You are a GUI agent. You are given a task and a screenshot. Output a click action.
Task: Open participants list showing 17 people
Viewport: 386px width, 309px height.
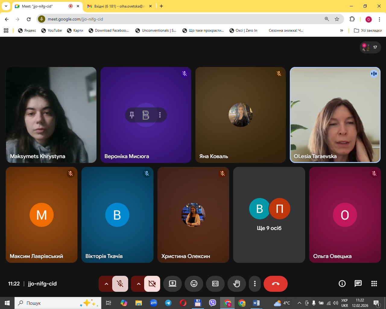[x=370, y=47]
